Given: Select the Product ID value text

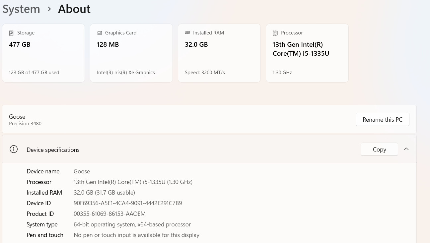Looking at the screenshot, I should coord(109,214).
